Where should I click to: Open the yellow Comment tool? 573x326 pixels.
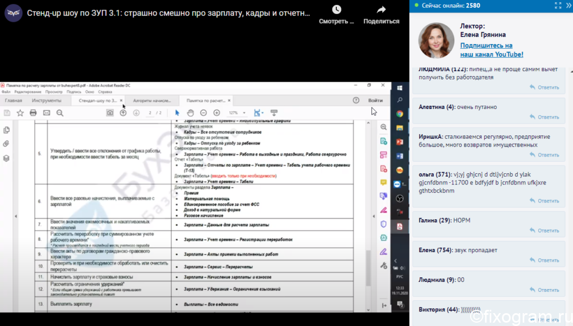point(383,182)
